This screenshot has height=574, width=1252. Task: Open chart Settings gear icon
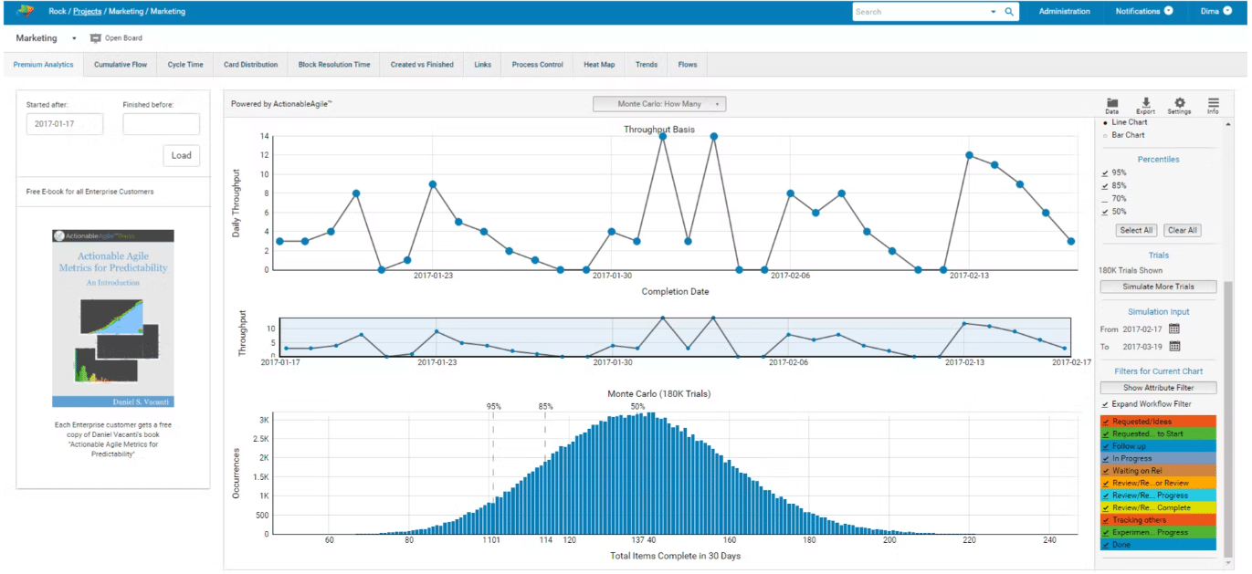pyautogui.click(x=1179, y=102)
